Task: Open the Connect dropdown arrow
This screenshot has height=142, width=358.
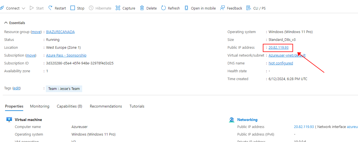Action: pos(23,8)
